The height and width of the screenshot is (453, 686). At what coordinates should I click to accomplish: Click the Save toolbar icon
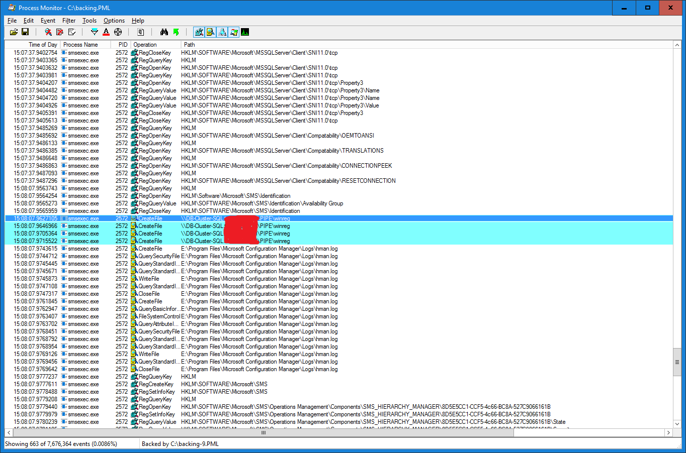coord(25,32)
